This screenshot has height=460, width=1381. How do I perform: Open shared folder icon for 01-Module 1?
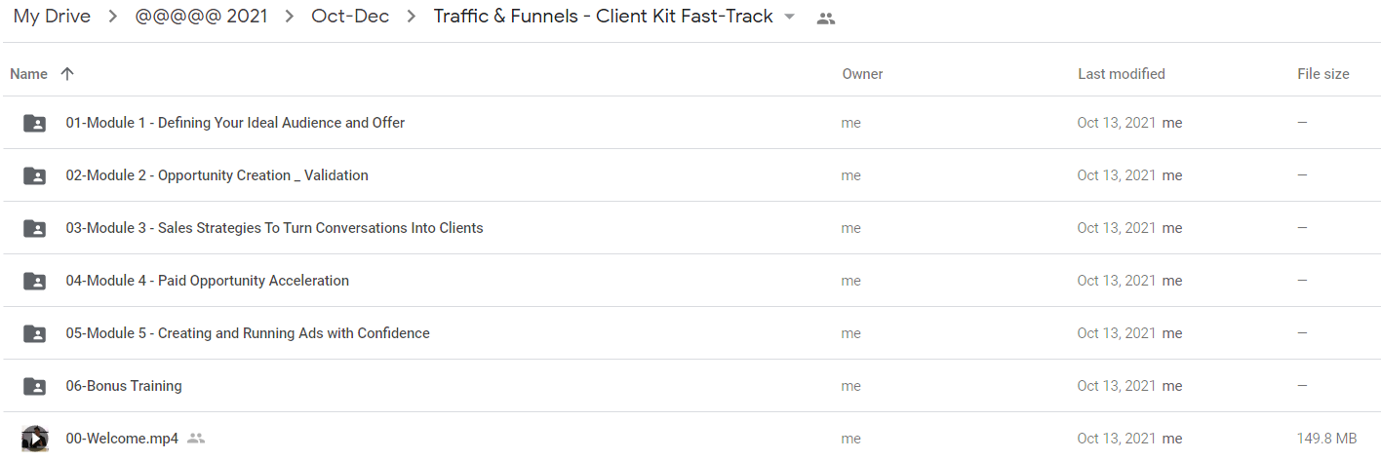(34, 123)
